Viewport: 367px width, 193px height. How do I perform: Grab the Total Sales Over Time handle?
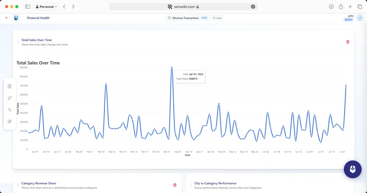coord(18,42)
